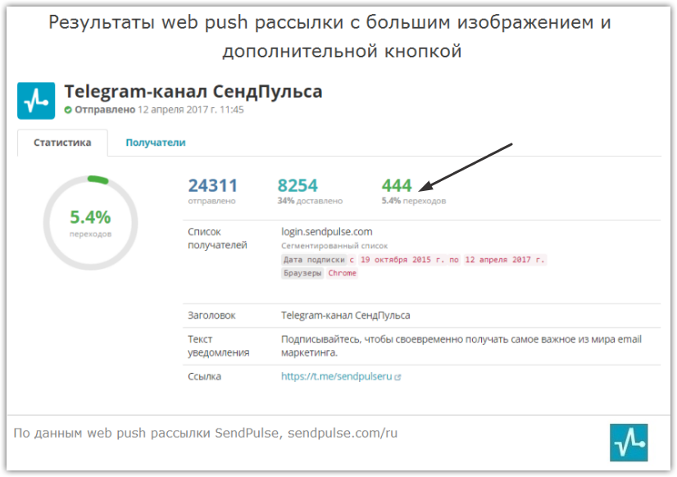Click the 12 апреля 2017 г. date tag
Viewport: 677px width, 477px height.
click(x=505, y=260)
